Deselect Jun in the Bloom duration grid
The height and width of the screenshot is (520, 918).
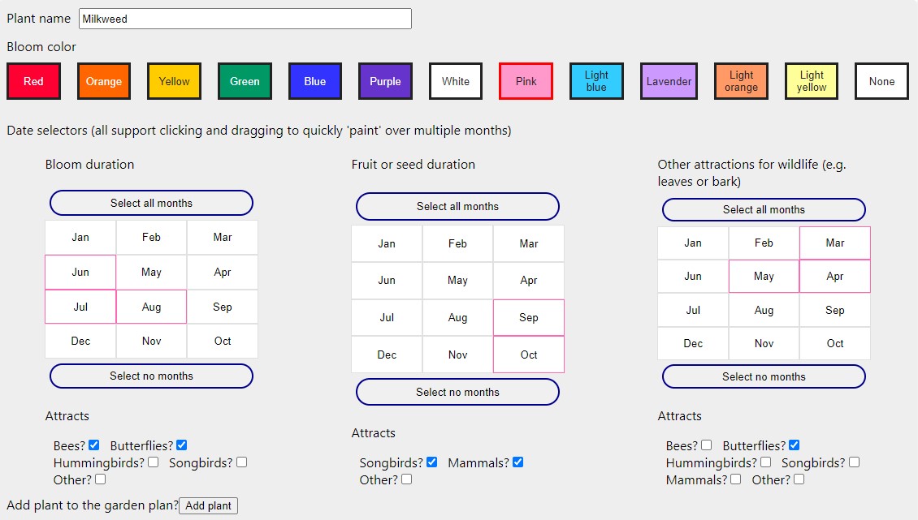80,272
